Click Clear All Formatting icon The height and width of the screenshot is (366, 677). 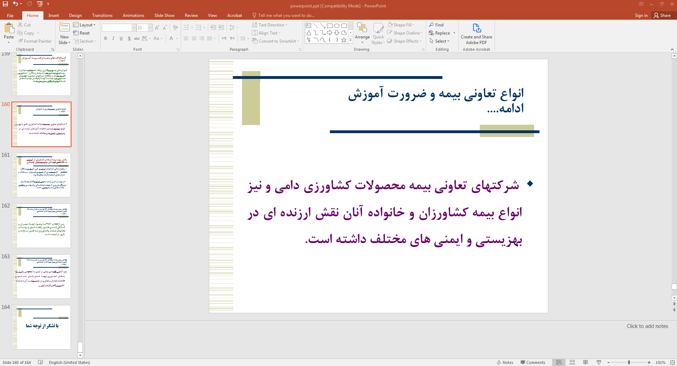[175, 28]
